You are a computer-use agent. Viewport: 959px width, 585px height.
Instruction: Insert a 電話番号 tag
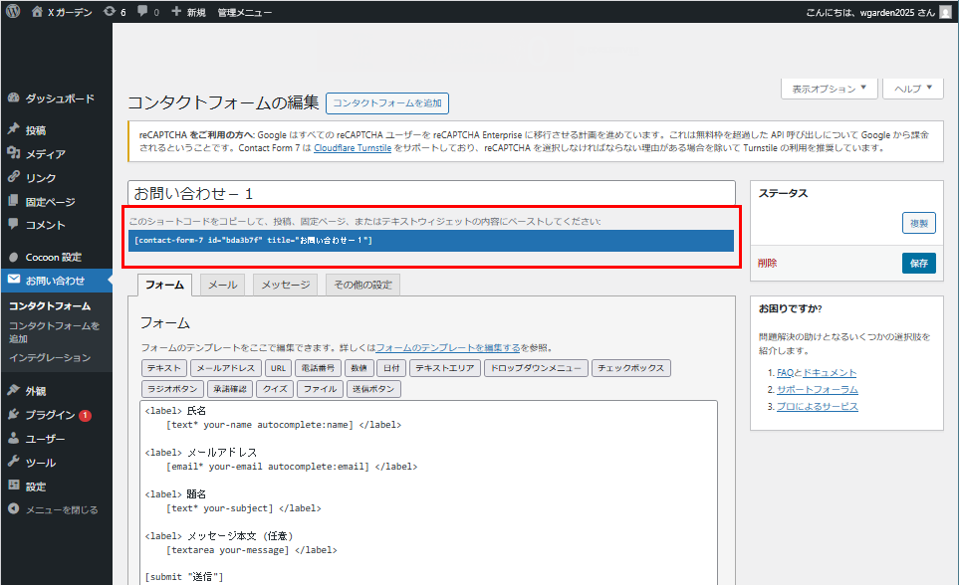point(318,368)
